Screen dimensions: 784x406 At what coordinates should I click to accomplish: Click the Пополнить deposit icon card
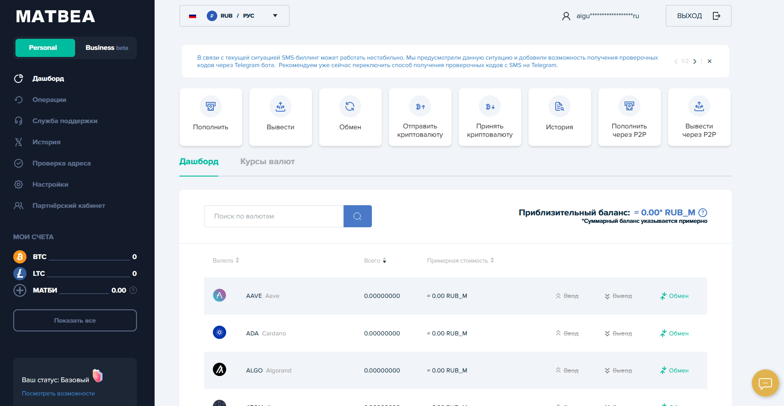click(211, 117)
